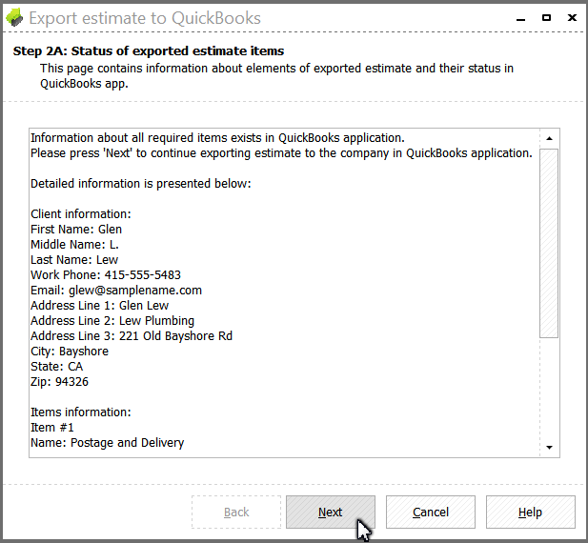Click the green app icon in title bar
The width and height of the screenshot is (588, 543).
click(14, 17)
